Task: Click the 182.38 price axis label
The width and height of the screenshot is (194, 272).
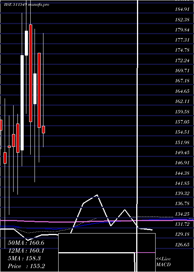Action: (x=182, y=20)
